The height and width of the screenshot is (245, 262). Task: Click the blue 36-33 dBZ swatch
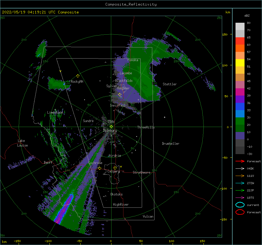240,107
